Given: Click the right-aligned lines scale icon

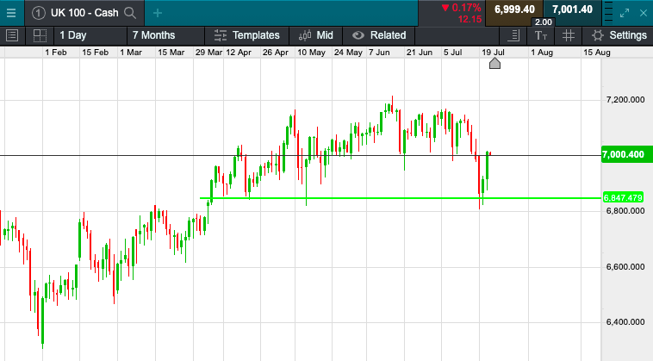Looking at the screenshot, I should [514, 35].
